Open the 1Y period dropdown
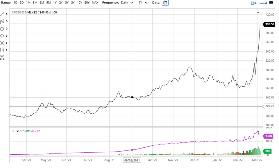 142,3
